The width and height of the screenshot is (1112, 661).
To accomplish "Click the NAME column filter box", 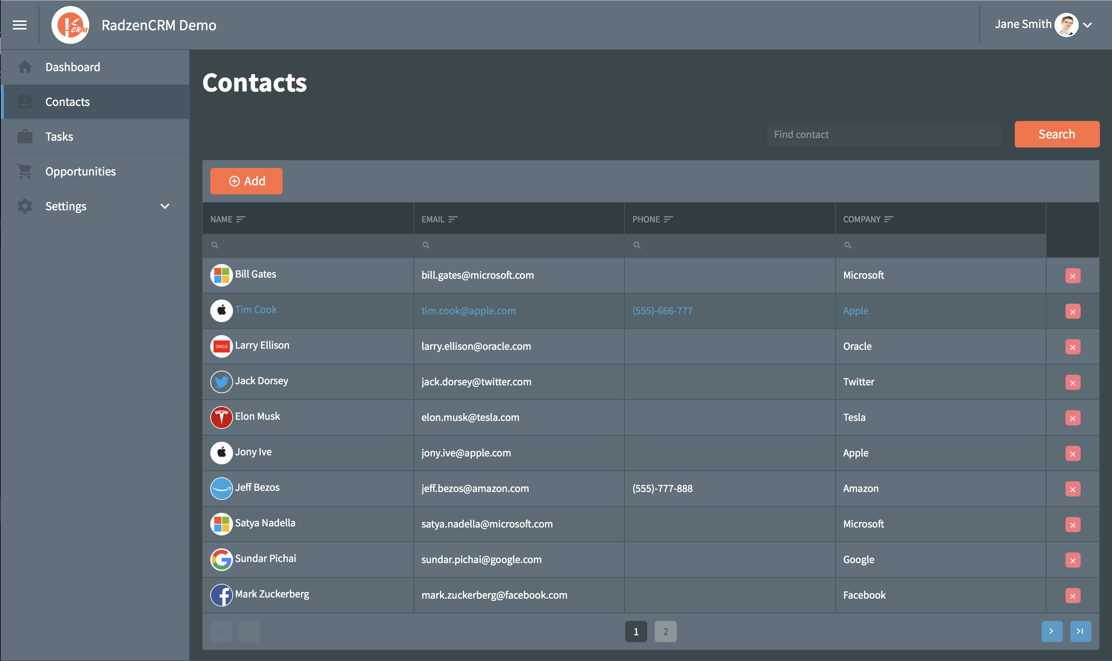I will tap(308, 245).
